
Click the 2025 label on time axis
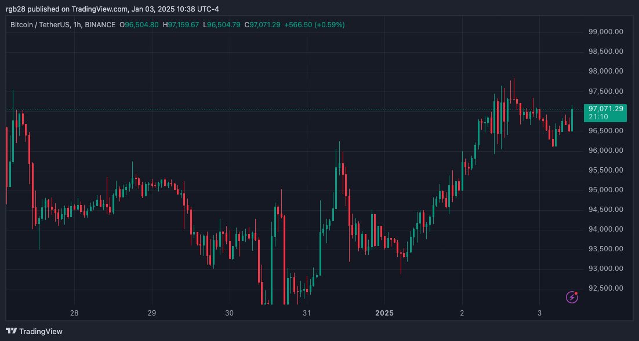[384, 313]
